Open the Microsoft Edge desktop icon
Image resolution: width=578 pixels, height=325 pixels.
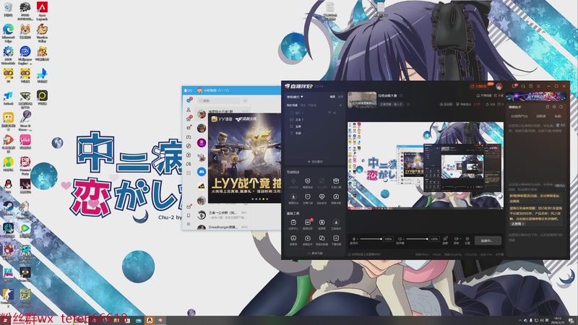[8, 33]
